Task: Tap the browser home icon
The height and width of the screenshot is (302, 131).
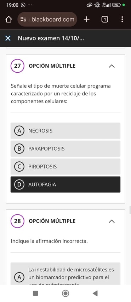Action: [x=9, y=19]
